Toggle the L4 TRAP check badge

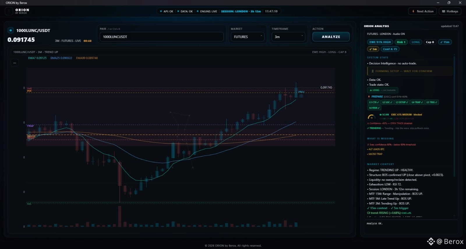417,102
